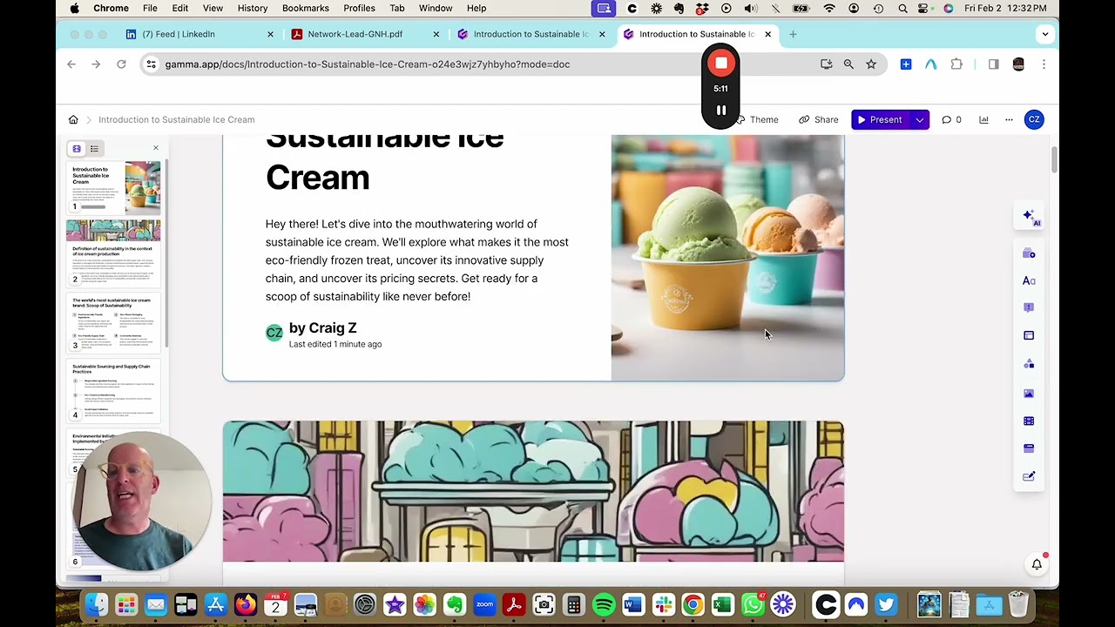This screenshot has height=627, width=1115.
Task: Bookmark this page with star icon
Action: click(871, 64)
